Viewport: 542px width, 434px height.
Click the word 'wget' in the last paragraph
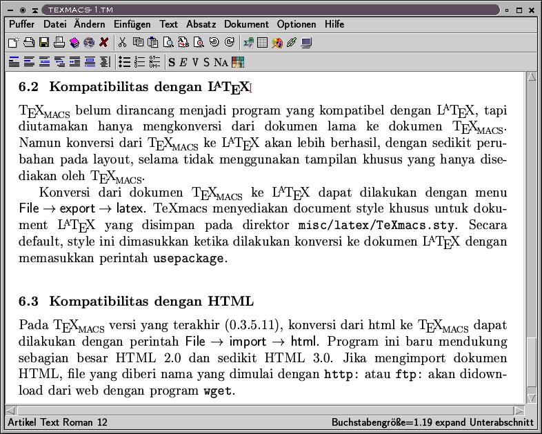[x=217, y=391]
